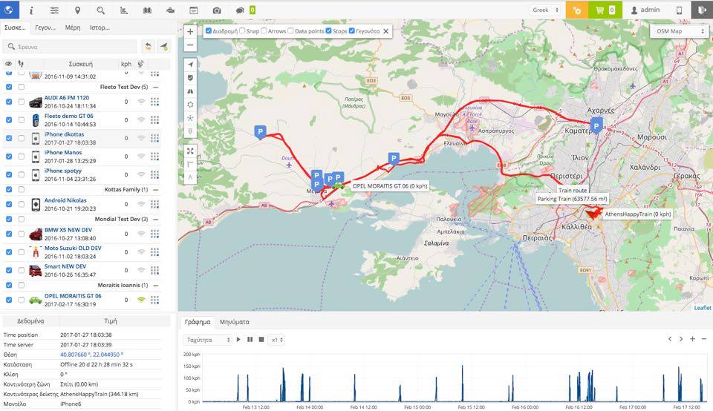Image resolution: width=713 pixels, height=411 pixels.
Task: Click the Έρευνα search input field
Action: pyautogui.click(x=71, y=46)
